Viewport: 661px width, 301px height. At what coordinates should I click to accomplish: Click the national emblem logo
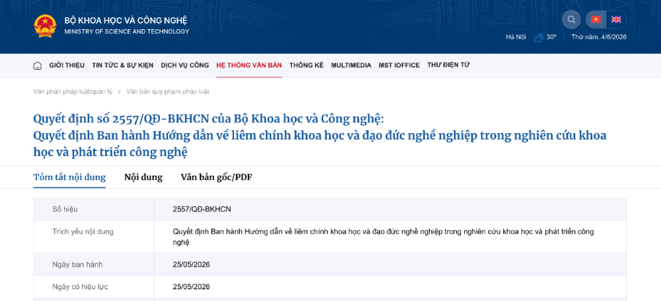pos(45,26)
